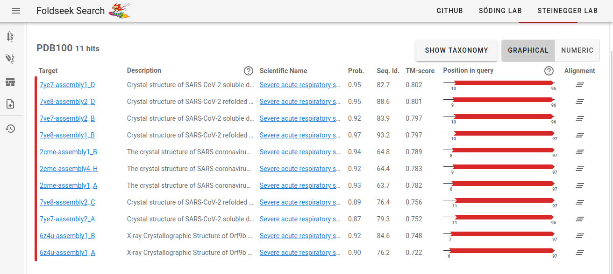The height and width of the screenshot is (274, 613).
Task: Switch to Numeric view
Action: point(577,50)
